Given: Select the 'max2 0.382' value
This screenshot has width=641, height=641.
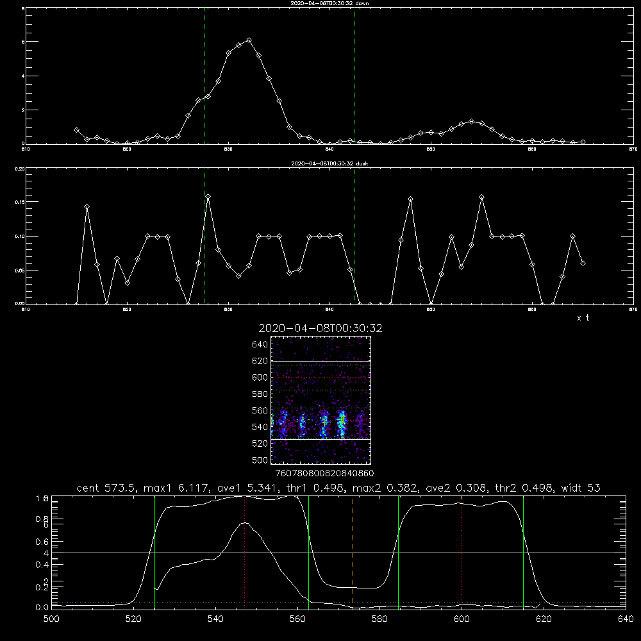Looking at the screenshot, I should pyautogui.click(x=385, y=488).
